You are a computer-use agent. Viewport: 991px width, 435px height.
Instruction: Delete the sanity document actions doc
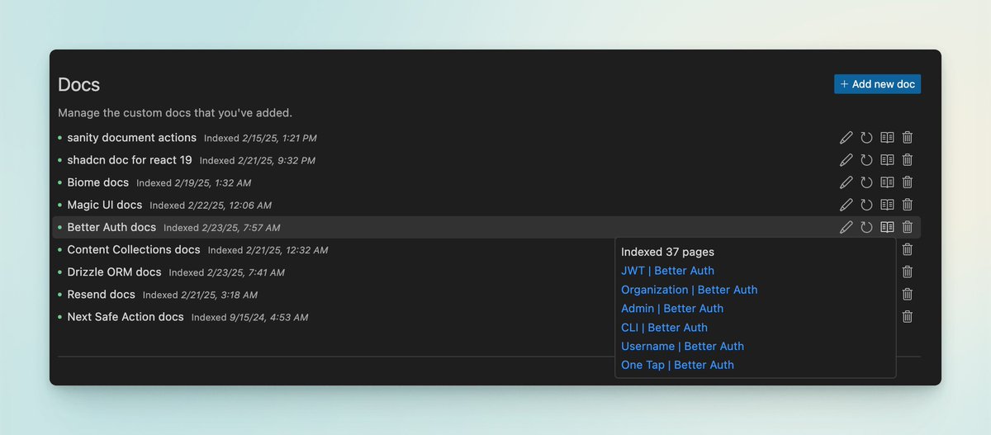[x=908, y=138]
